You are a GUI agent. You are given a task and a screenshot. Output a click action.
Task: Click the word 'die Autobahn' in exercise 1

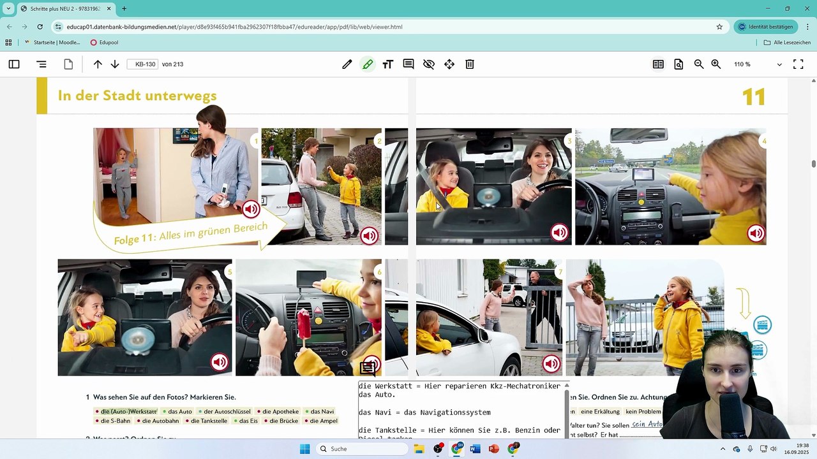tap(160, 421)
